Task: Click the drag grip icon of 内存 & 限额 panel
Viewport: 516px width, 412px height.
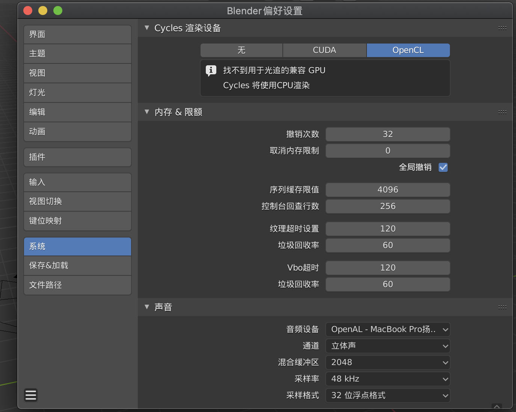Action: coord(502,112)
